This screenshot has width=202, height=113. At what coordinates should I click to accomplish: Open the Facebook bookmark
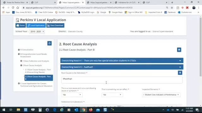pyautogui.click(x=170, y=12)
